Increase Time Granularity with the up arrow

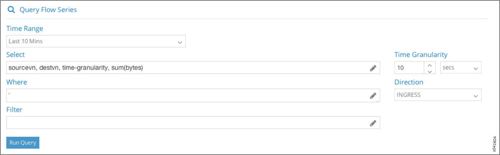pyautogui.click(x=430, y=65)
